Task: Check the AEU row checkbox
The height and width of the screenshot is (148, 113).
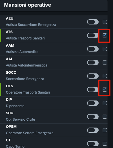Action: tap(105, 22)
